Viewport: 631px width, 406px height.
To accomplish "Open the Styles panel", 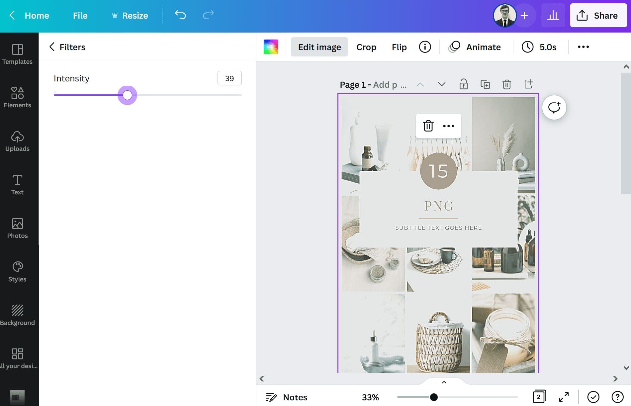I will (x=17, y=271).
